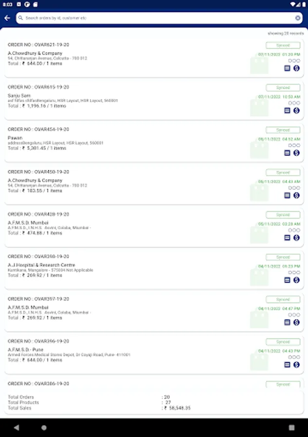The height and width of the screenshot is (437, 308).
Task: Tap dollar icon on A.F.M.S.D. Pune order
Action: [x=296, y=365]
